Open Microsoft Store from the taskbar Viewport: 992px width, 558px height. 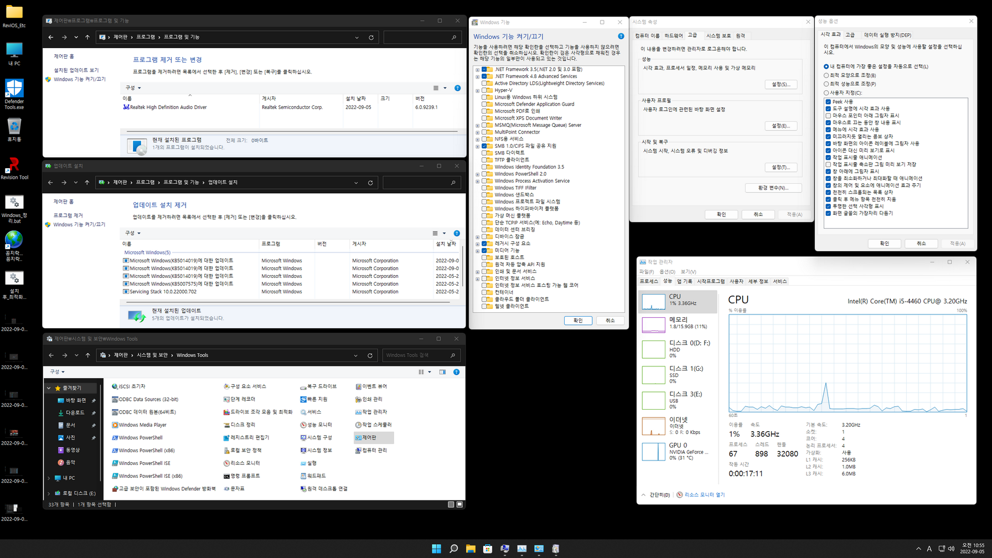click(x=488, y=549)
